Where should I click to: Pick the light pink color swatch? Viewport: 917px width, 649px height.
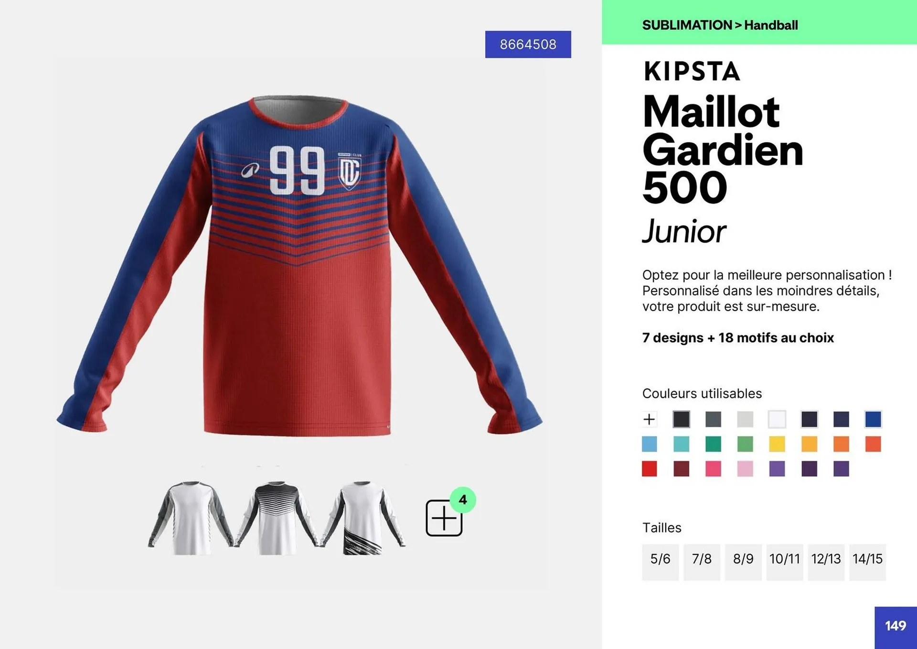[x=745, y=469]
